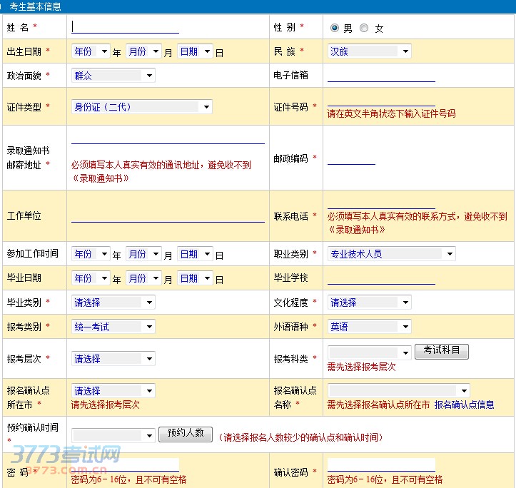Open the 报名确认点信息 link

click(464, 405)
